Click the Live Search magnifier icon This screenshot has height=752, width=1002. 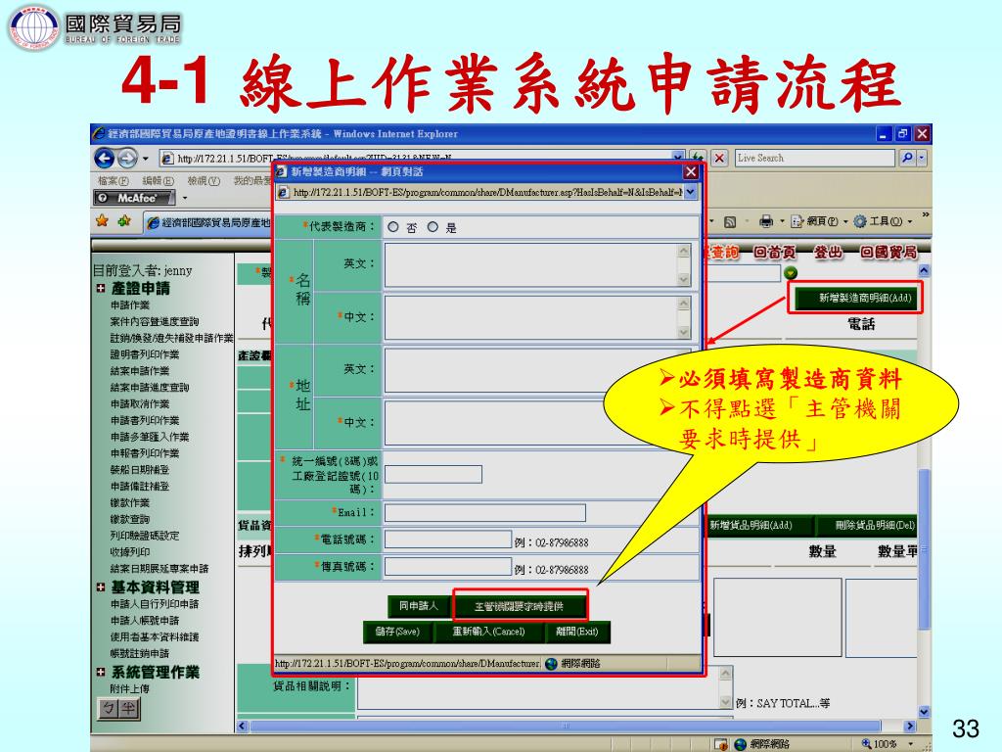pyautogui.click(x=906, y=158)
